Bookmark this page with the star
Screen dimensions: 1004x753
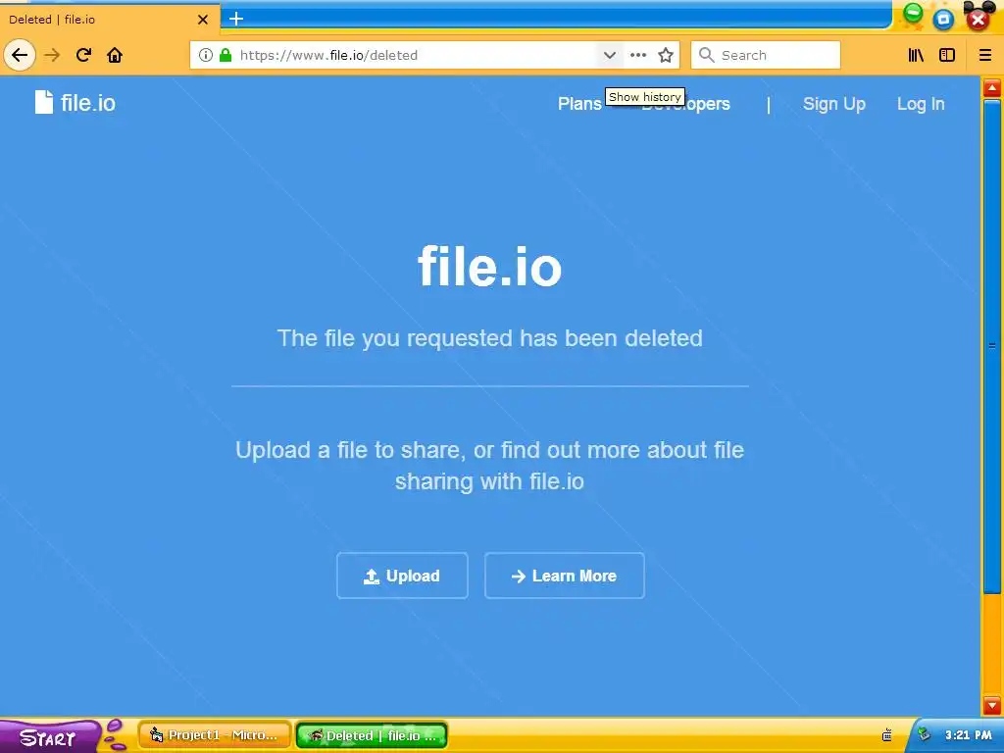(666, 55)
